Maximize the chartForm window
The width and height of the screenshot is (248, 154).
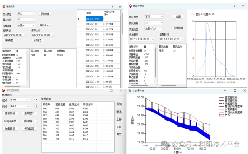(x=235, y=91)
